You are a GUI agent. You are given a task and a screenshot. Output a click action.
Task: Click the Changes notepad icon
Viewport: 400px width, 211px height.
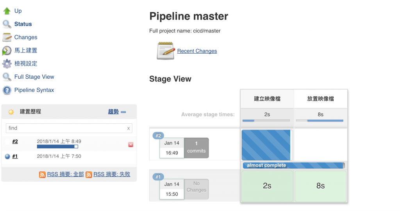point(7,37)
